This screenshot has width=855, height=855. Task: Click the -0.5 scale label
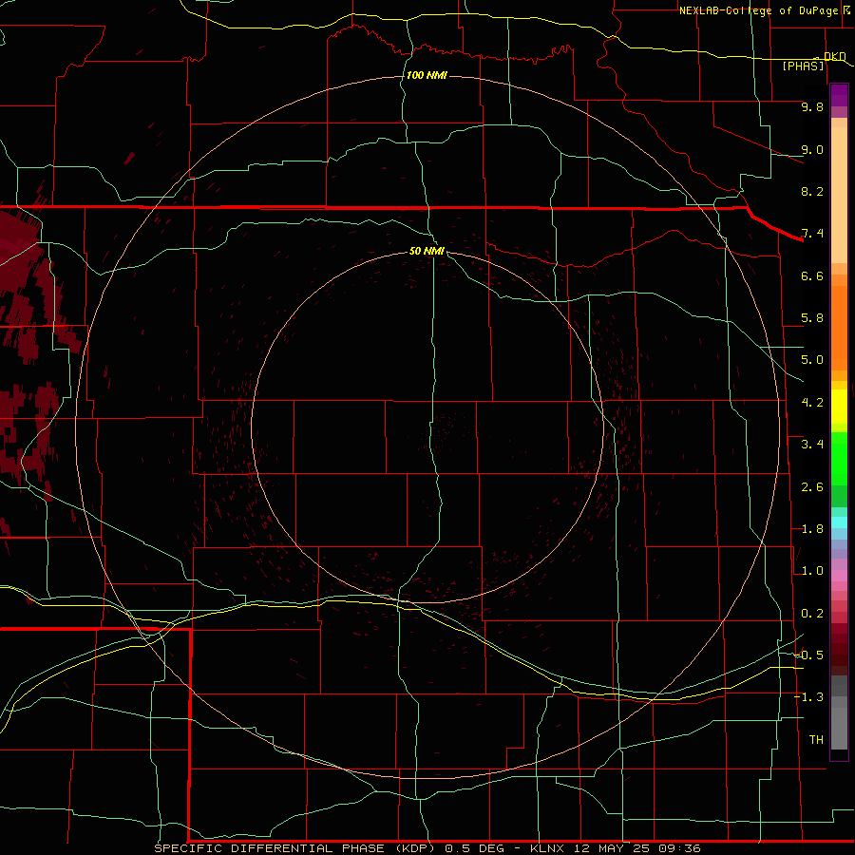(x=809, y=655)
